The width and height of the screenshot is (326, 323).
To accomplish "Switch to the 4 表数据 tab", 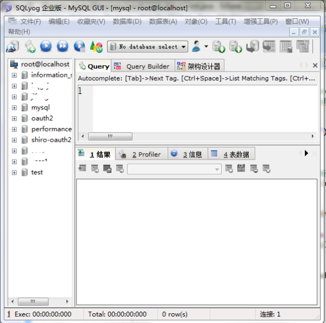I will click(231, 154).
